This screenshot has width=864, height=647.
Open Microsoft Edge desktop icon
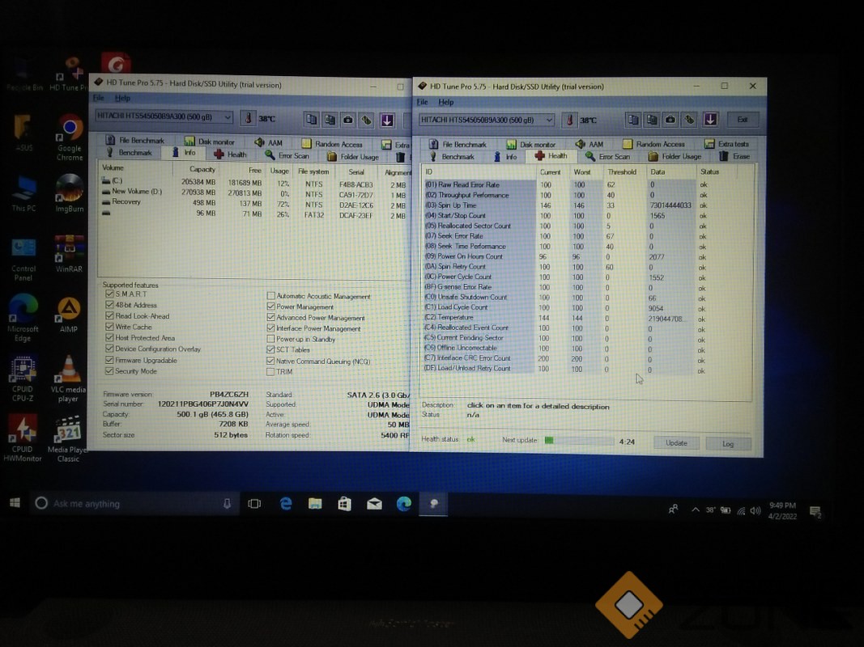coord(23,318)
